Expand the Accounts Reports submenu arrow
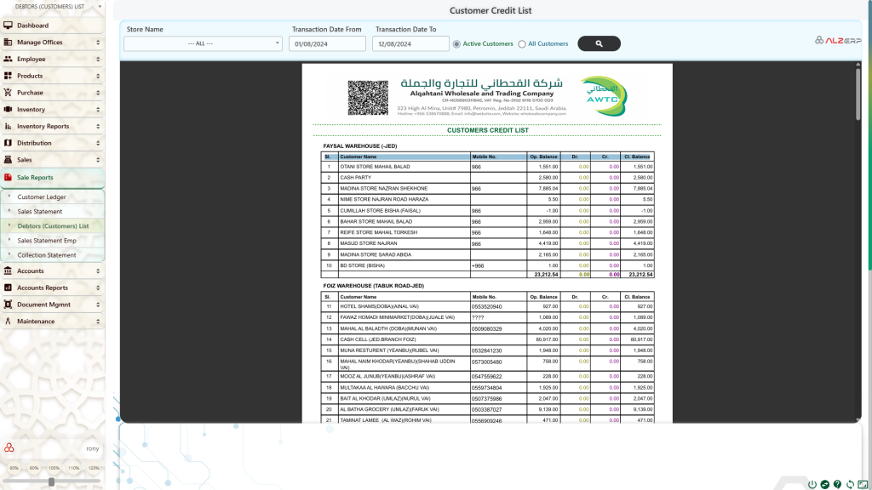This screenshot has height=490, width=872. (98, 288)
